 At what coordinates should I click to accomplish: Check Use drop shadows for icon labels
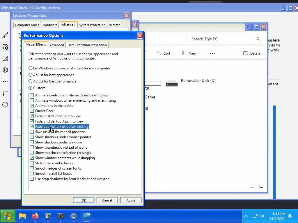tap(32, 179)
